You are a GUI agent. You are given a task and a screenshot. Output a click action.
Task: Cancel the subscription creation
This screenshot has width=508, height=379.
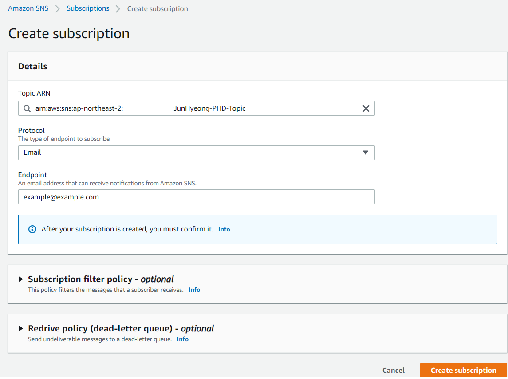[x=394, y=370]
